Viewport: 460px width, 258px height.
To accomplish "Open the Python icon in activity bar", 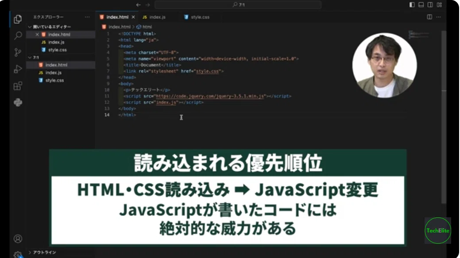I will pos(18,102).
